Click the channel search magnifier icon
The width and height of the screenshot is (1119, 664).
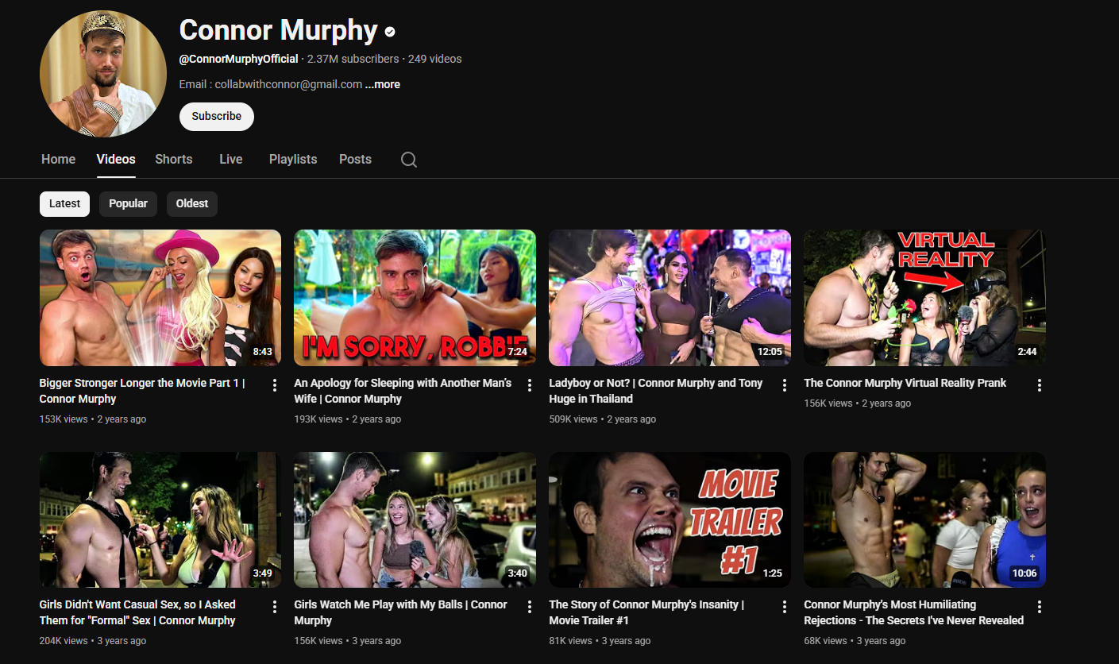pos(408,160)
